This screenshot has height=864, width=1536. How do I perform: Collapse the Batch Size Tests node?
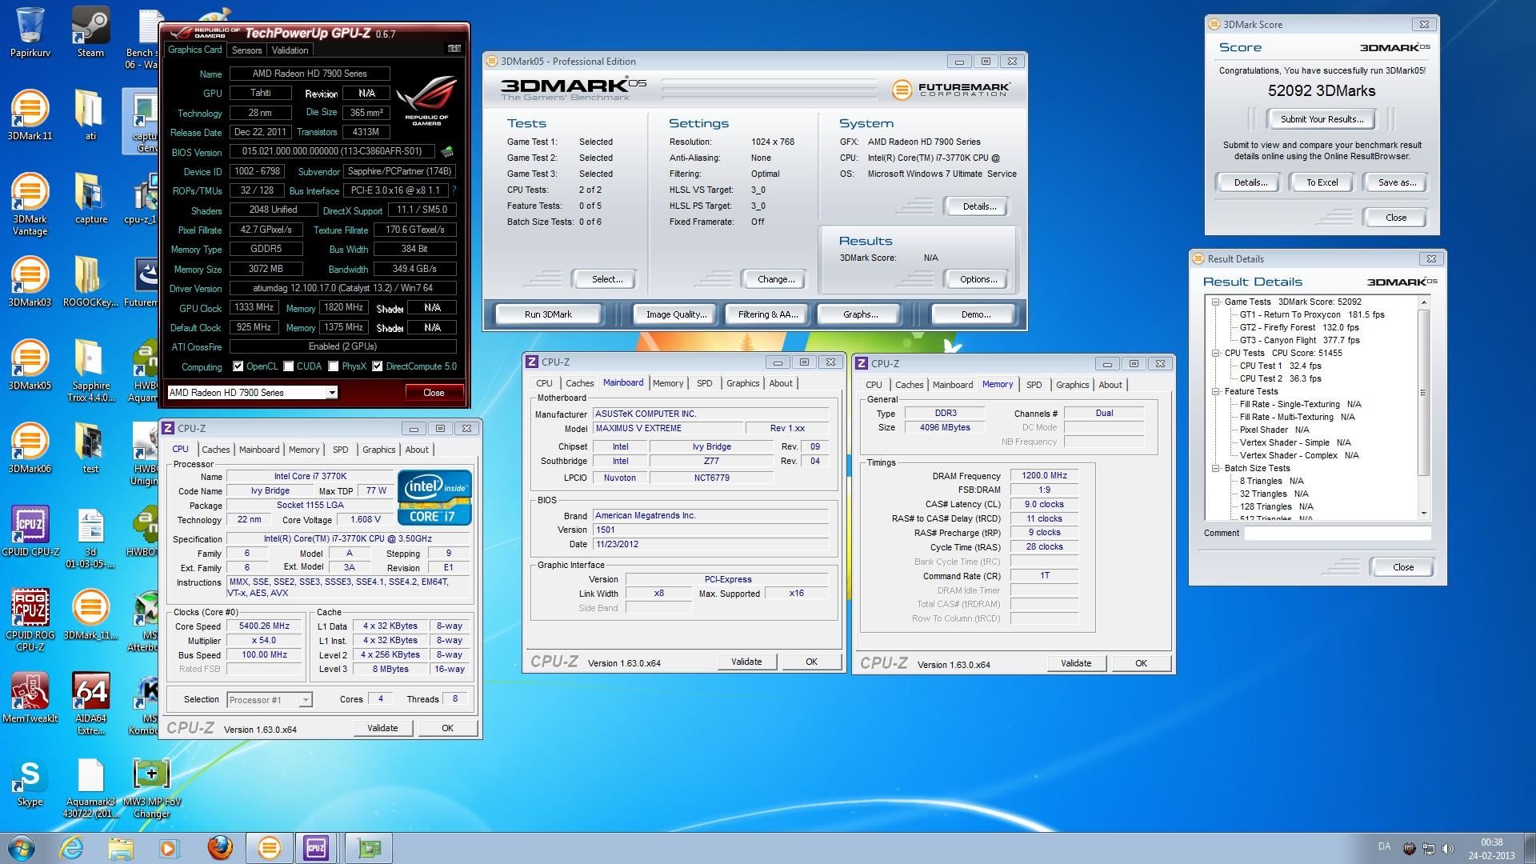(1216, 468)
